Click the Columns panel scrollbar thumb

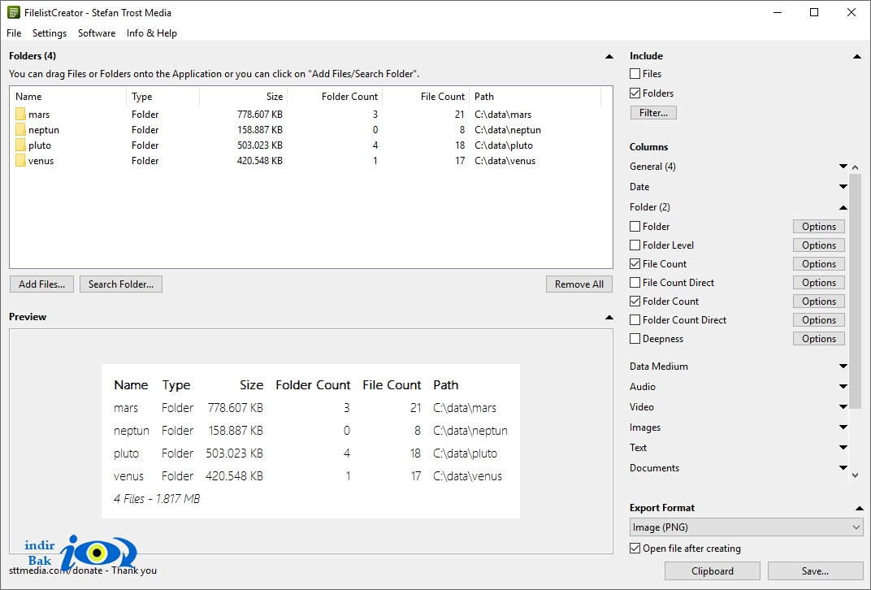855,292
